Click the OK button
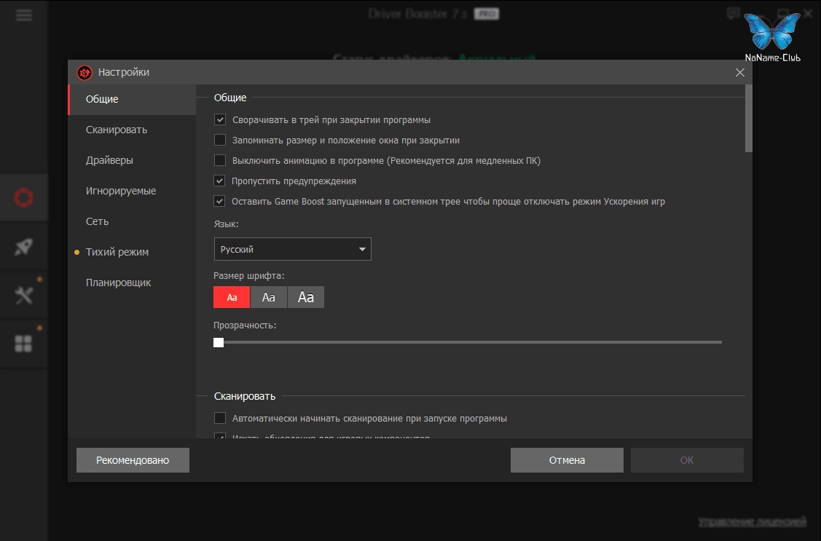821x541 pixels. [x=687, y=460]
